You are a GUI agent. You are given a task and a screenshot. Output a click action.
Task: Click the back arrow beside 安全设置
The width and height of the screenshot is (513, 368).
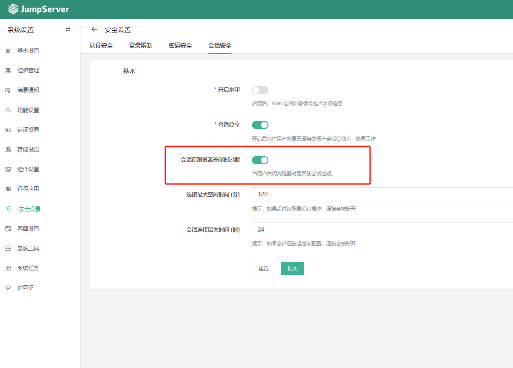(94, 29)
